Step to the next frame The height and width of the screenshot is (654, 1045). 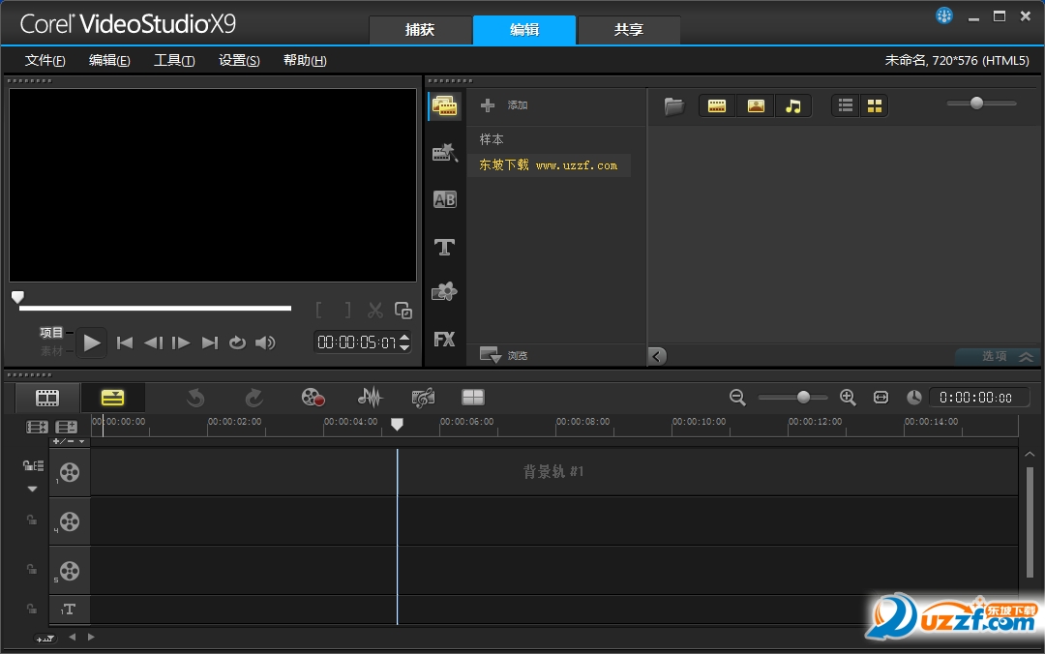181,342
